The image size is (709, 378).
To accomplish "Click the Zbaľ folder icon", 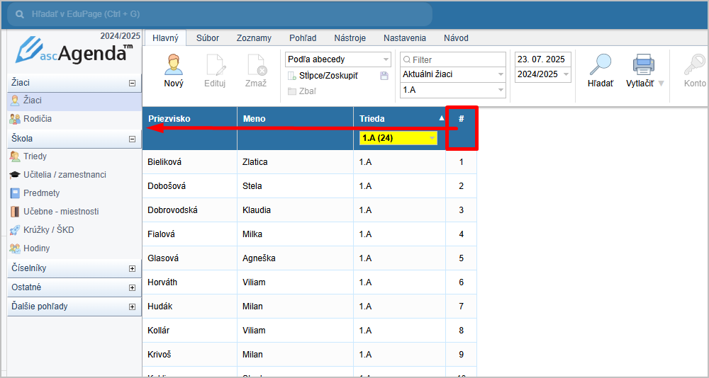I will tap(292, 91).
